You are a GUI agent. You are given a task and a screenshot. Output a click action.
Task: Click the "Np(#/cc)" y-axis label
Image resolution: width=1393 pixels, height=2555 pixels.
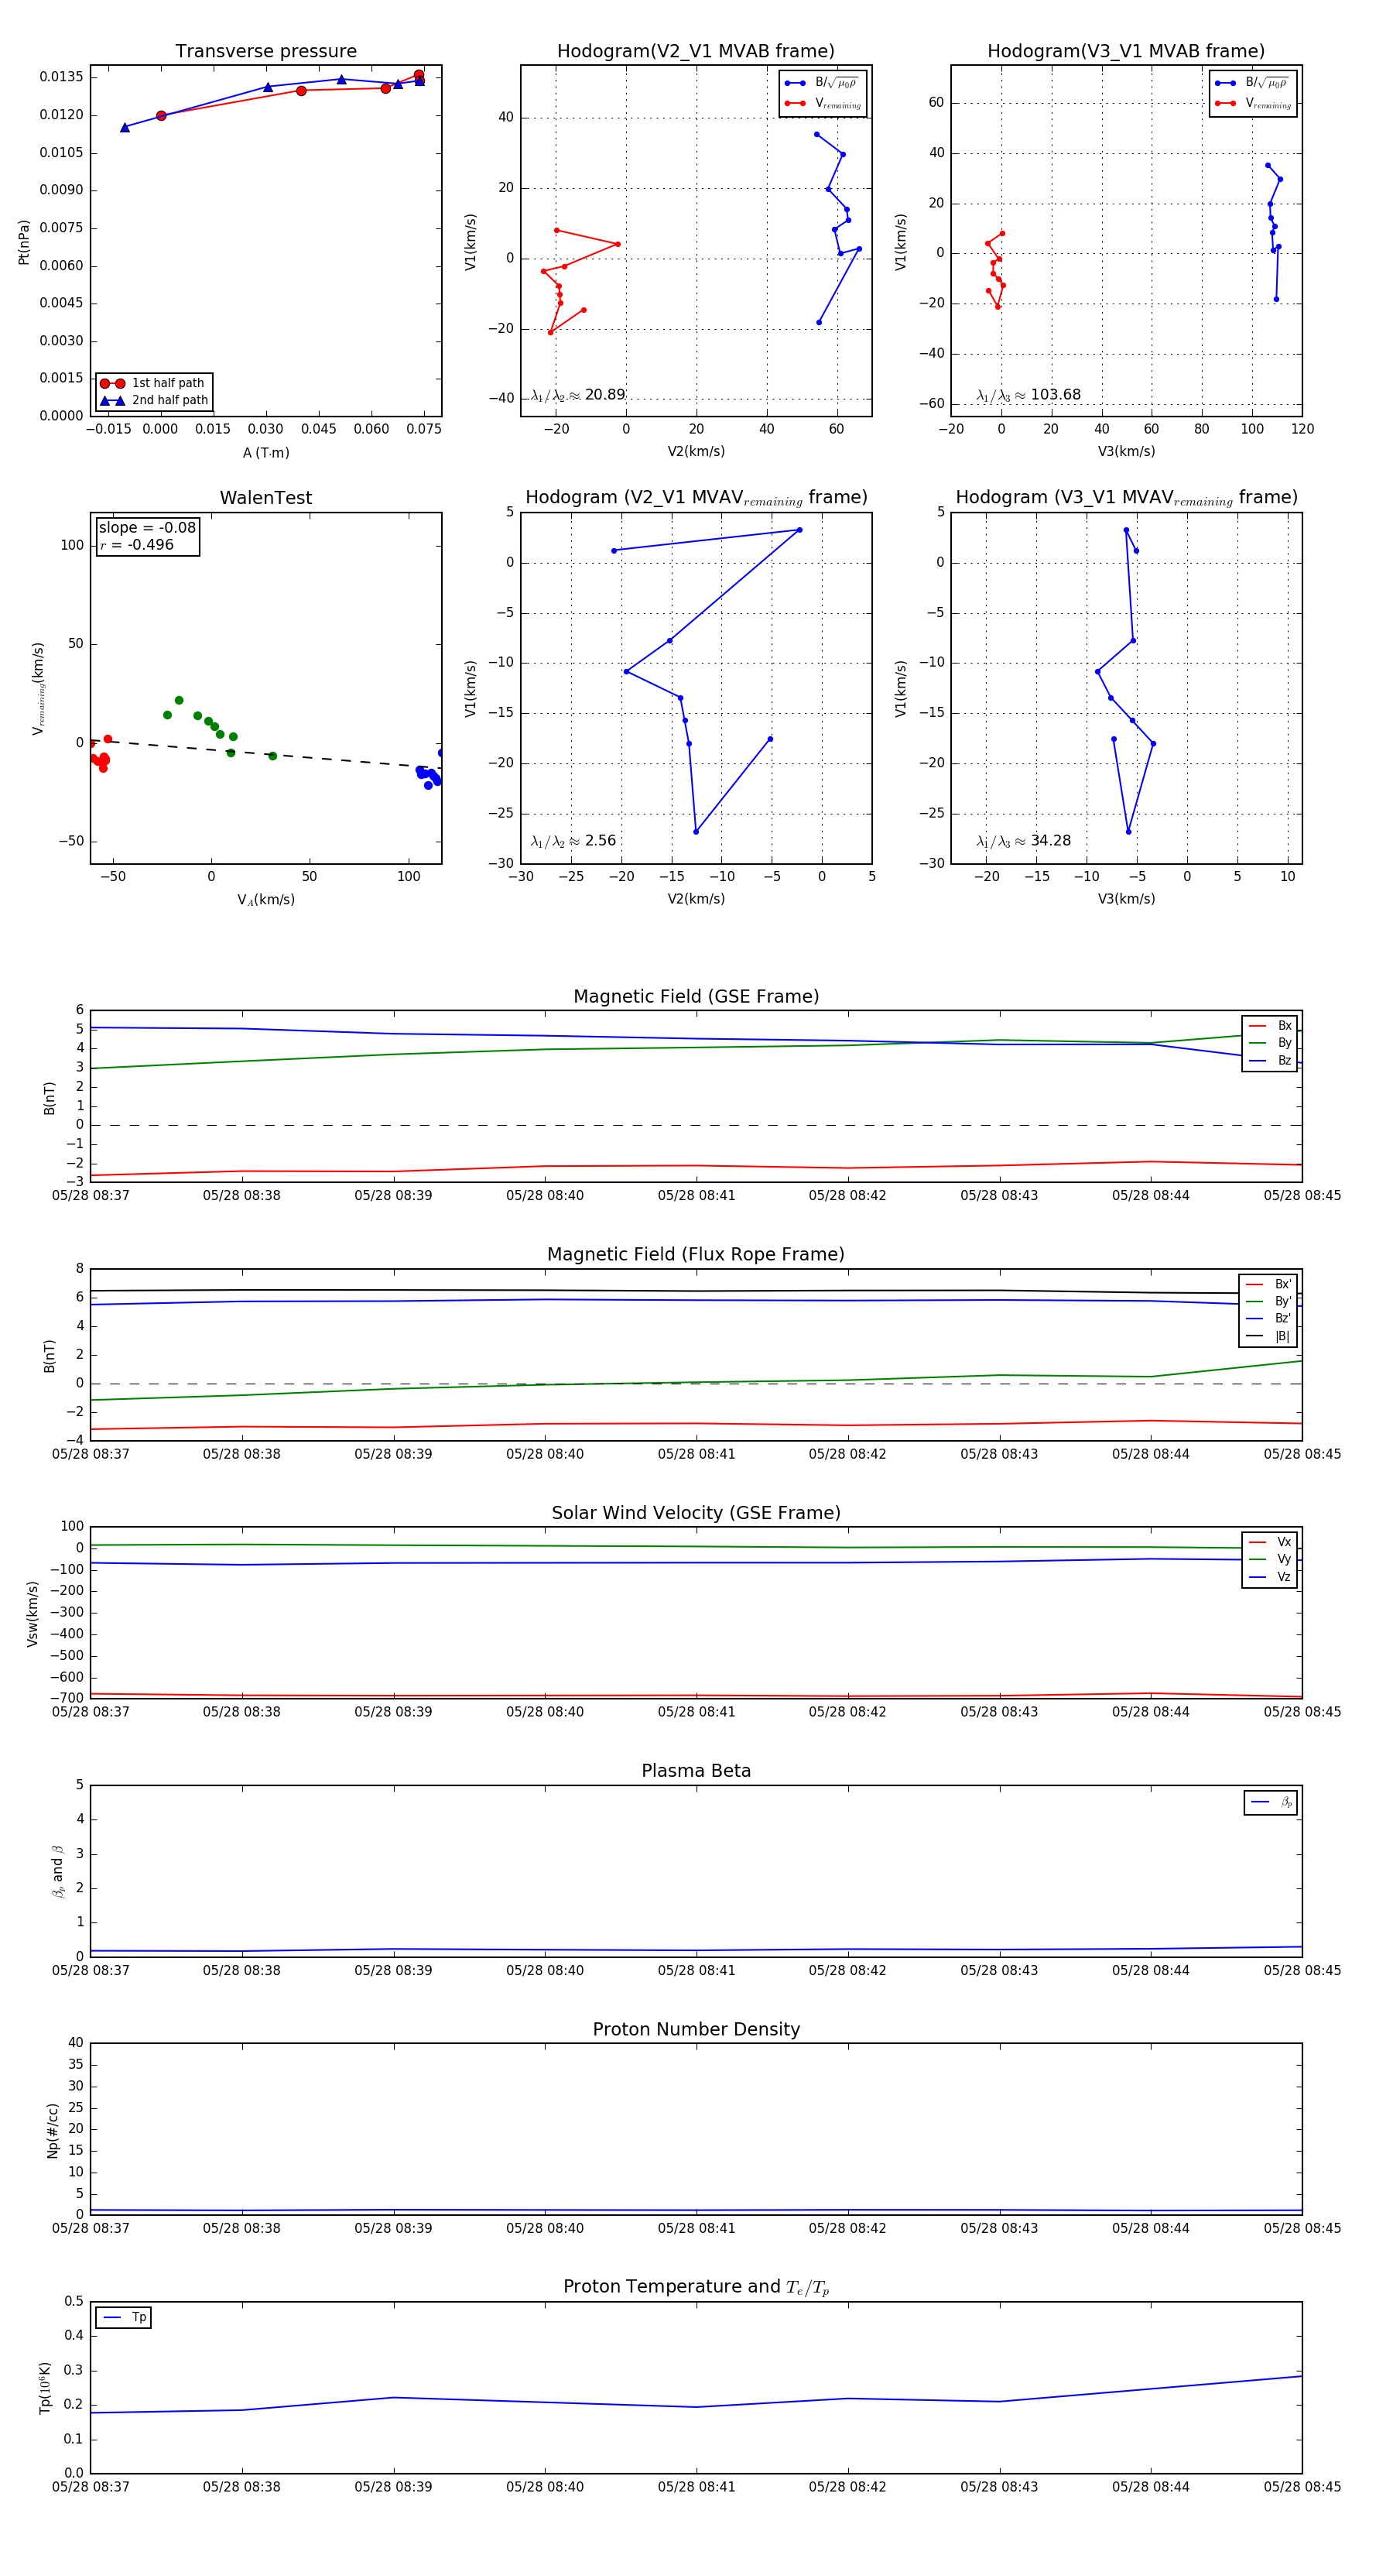coord(53,2131)
